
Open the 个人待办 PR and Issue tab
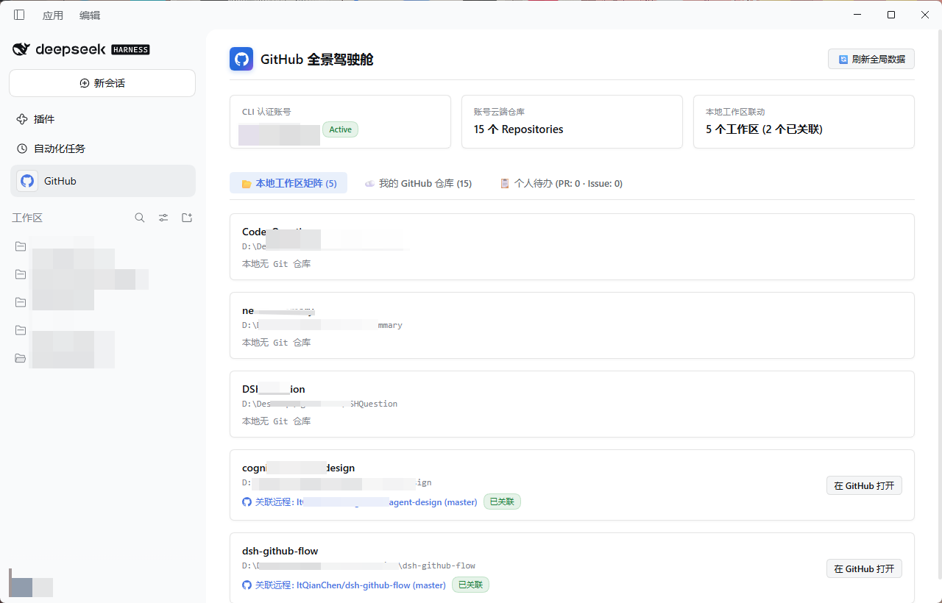click(x=561, y=183)
